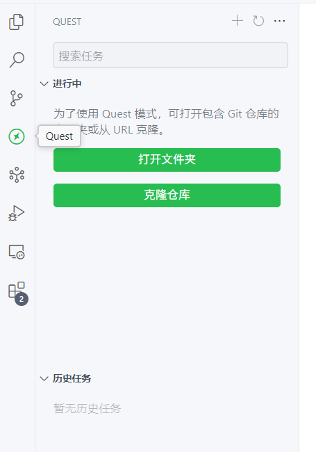The image size is (316, 452).
Task: Focus the 搜索任务 search input field
Action: (170, 56)
